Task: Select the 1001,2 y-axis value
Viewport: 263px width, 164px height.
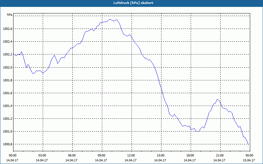Action: [8, 119]
